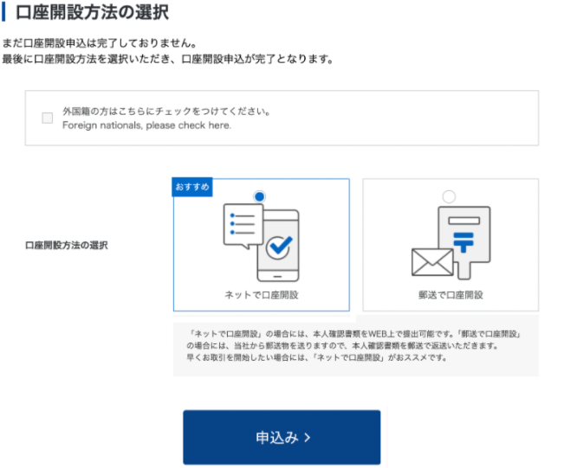The width and height of the screenshot is (577, 468).
Task: Check the foreign nationals checkbox
Action: [48, 119]
